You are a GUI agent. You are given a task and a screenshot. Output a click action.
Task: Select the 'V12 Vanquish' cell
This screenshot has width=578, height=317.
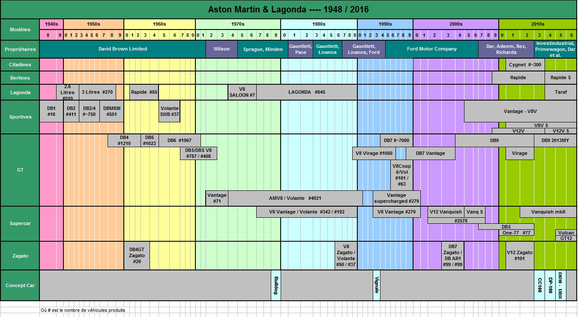[446, 212]
